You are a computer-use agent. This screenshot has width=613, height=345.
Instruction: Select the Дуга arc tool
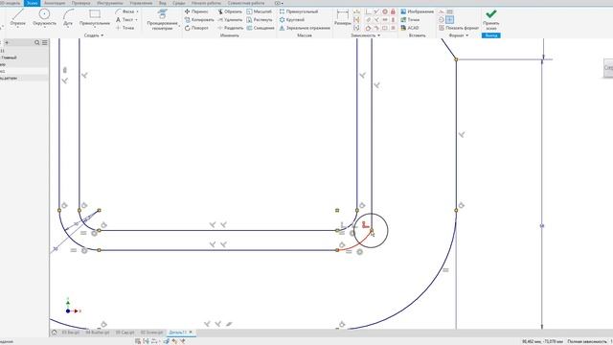(68, 17)
